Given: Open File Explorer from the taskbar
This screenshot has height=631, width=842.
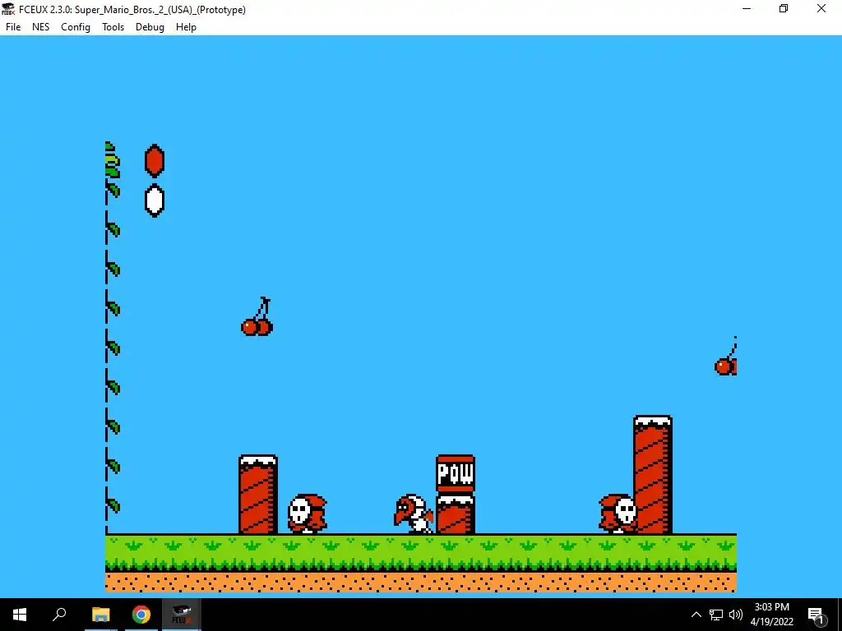Looking at the screenshot, I should 100,615.
